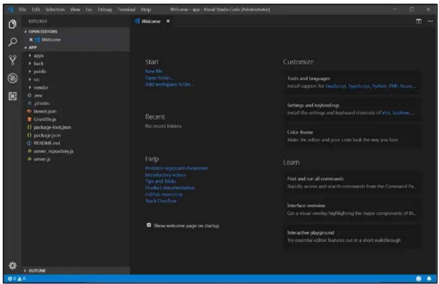The width and height of the screenshot is (439, 284).
Task: Open the Extensions view
Action: tap(12, 96)
